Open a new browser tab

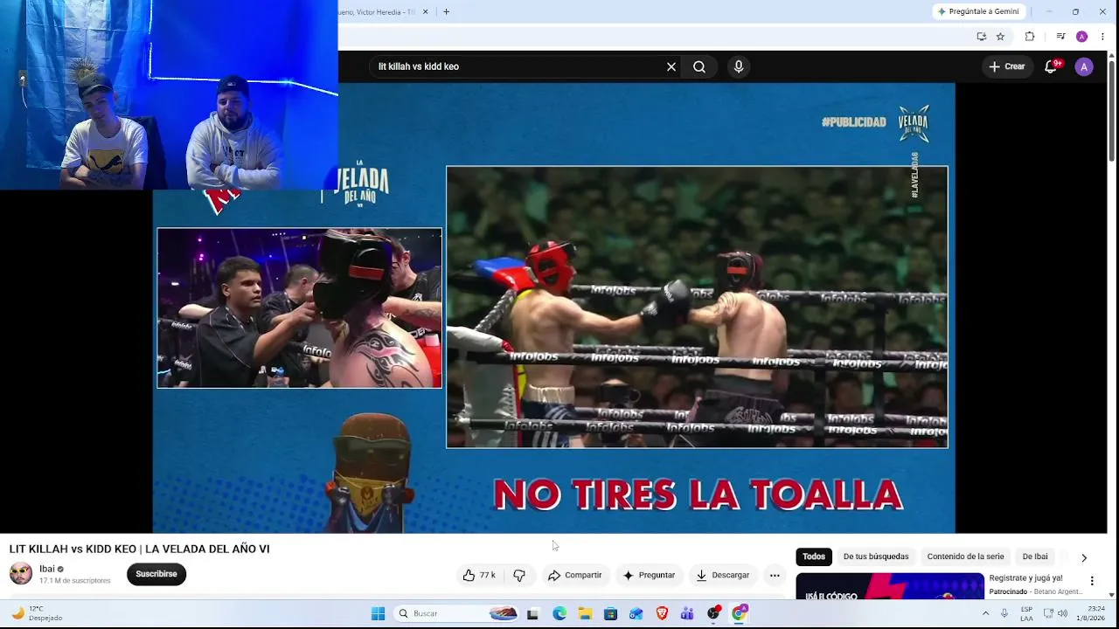pyautogui.click(x=446, y=12)
